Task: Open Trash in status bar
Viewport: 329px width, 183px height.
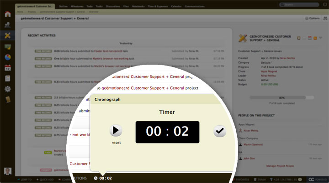Action: coord(260,179)
